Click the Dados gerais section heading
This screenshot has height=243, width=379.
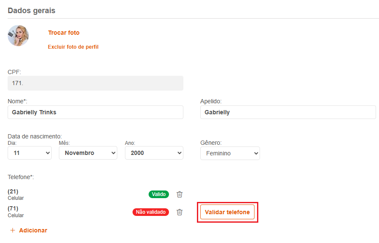click(31, 11)
